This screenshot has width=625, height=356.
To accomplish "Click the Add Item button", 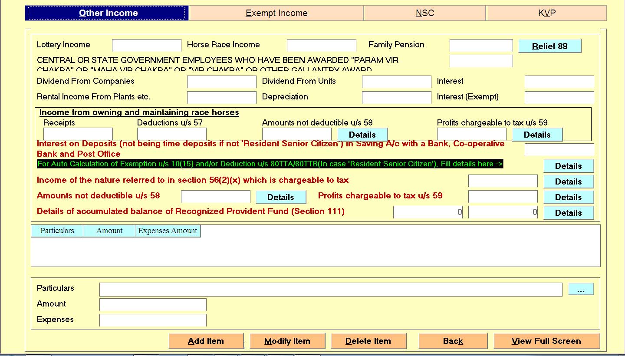I will [x=206, y=341].
